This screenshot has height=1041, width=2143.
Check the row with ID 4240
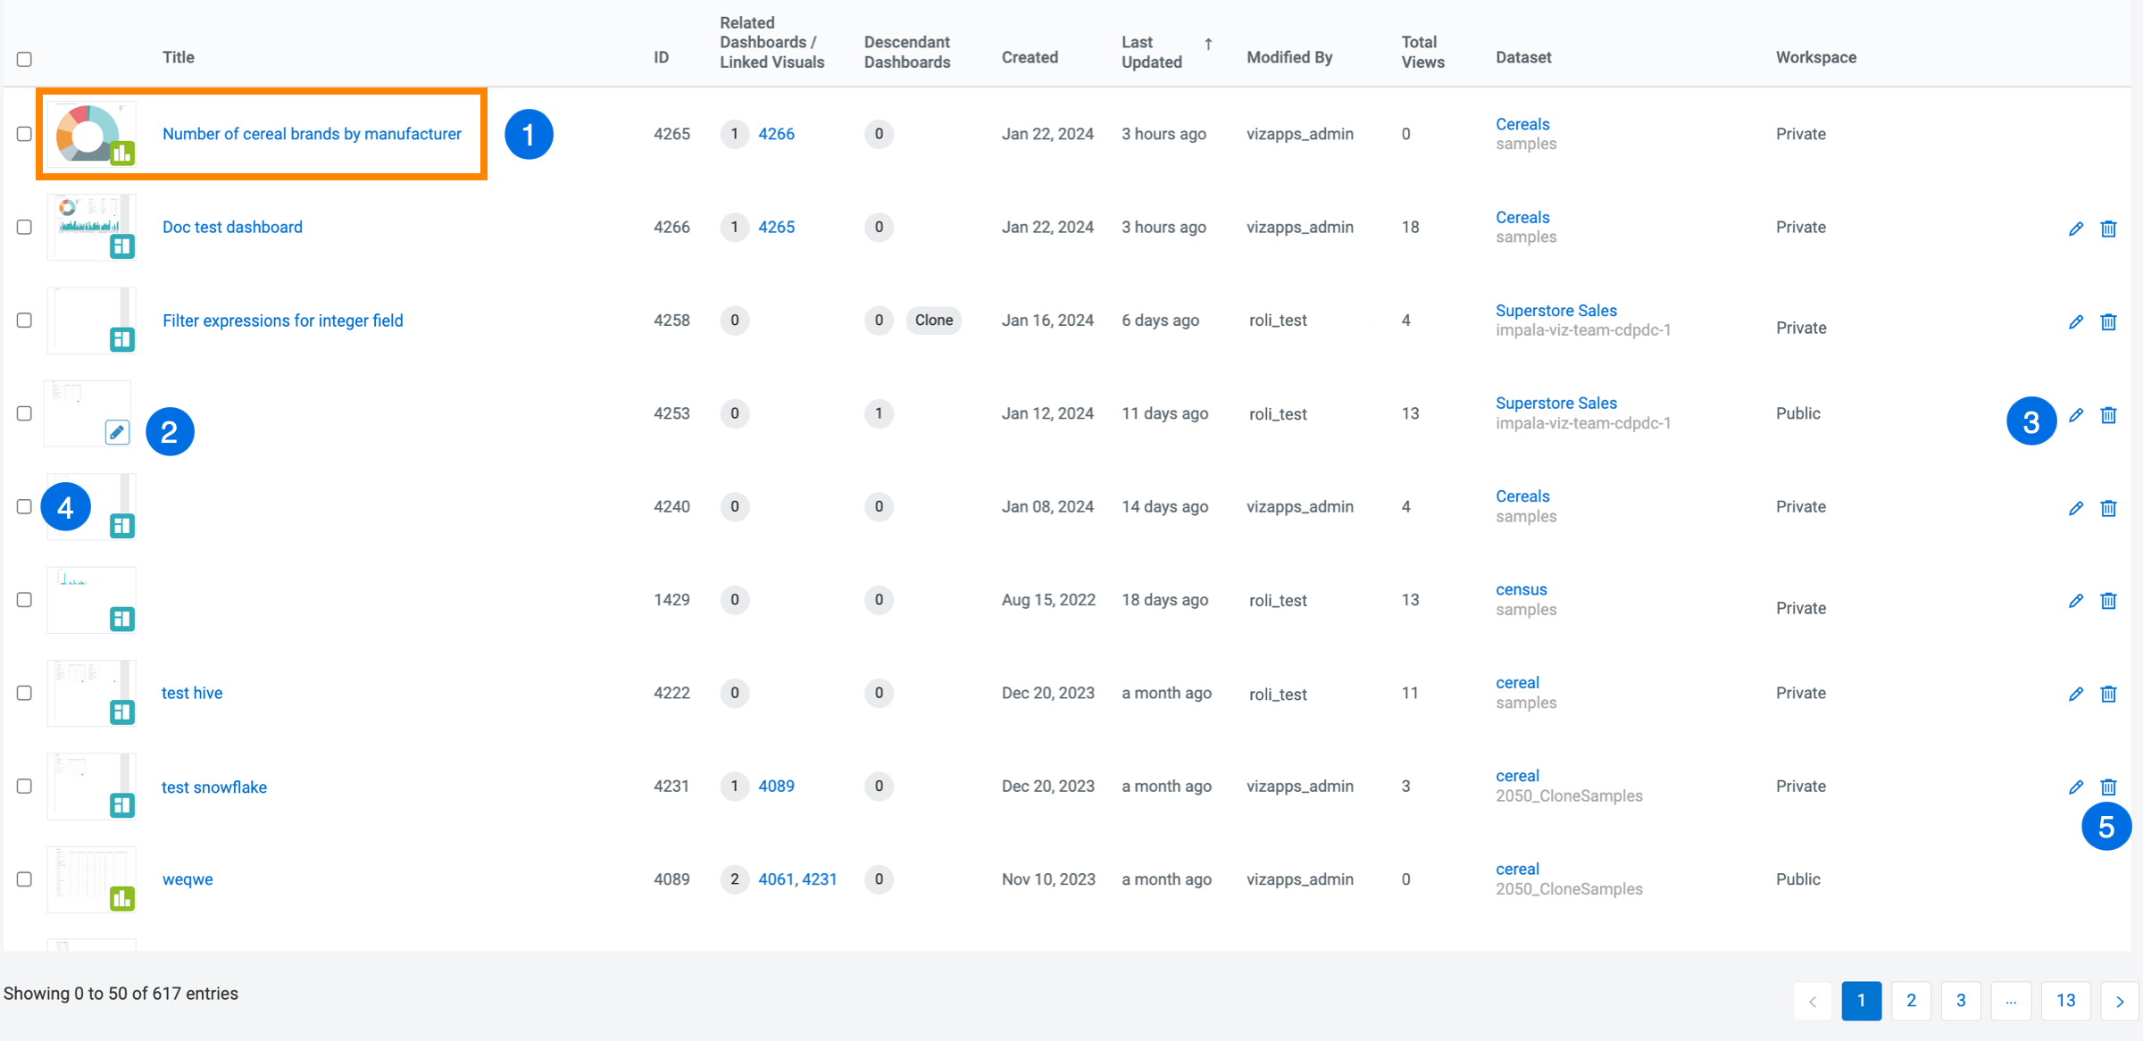pyautogui.click(x=24, y=506)
